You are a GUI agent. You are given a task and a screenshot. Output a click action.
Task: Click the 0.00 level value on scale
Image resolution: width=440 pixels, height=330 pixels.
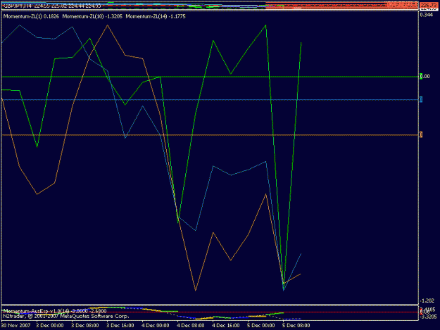click(x=426, y=76)
